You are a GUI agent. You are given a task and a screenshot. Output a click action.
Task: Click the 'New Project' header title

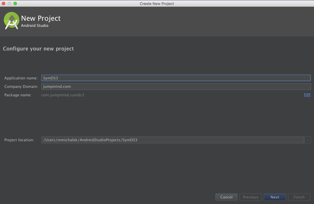(41, 18)
